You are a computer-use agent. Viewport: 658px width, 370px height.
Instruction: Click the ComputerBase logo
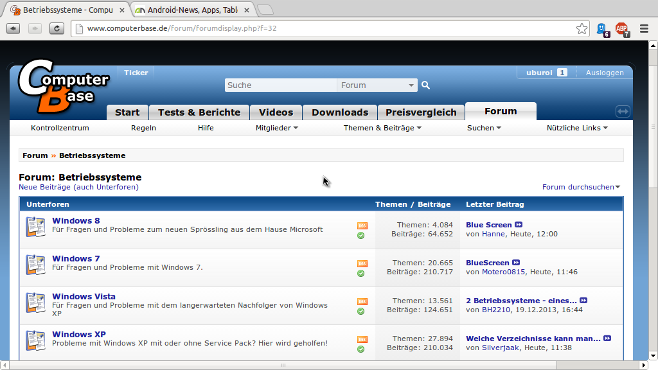[x=63, y=86]
